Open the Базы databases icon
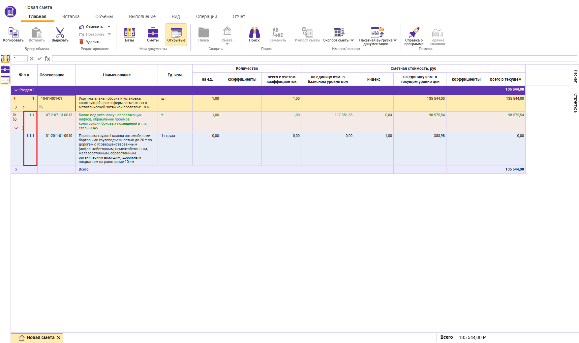The width and height of the screenshot is (579, 343). pyautogui.click(x=129, y=33)
